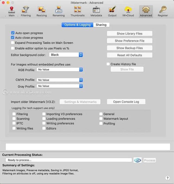Viewport: 174px width, 184px height.
Task: Check Loading preferences logging
Action: point(44,118)
